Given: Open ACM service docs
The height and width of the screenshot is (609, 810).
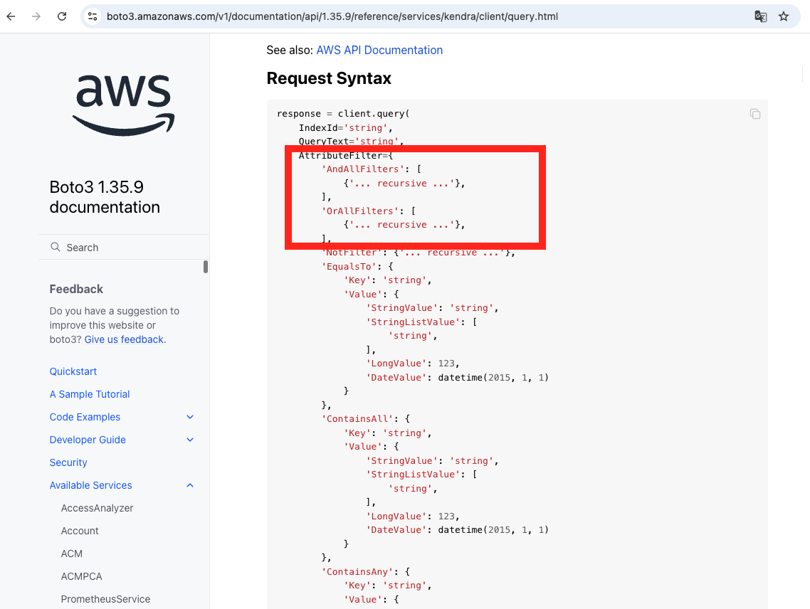Looking at the screenshot, I should tap(71, 554).
